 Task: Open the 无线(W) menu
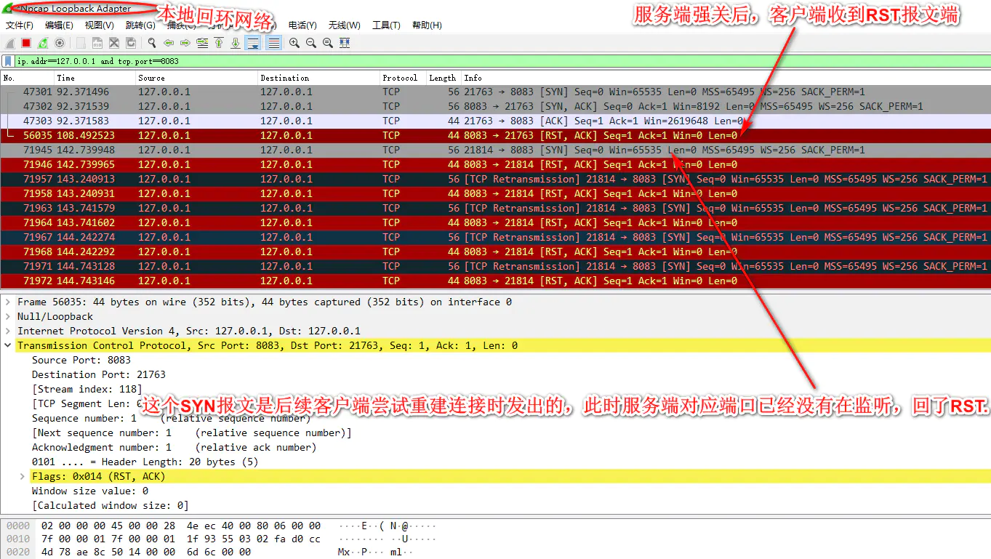coord(344,25)
